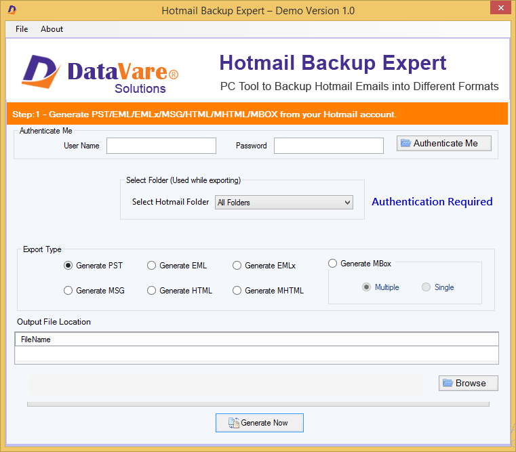Click the export progress bar

coord(258,405)
